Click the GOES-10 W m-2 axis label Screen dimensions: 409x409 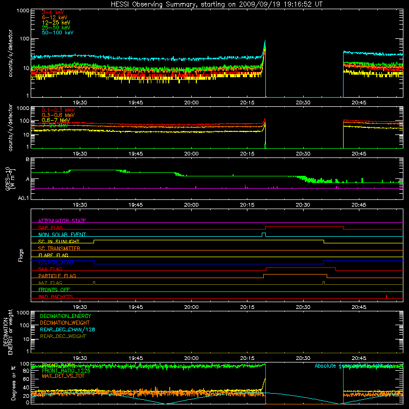10,178
